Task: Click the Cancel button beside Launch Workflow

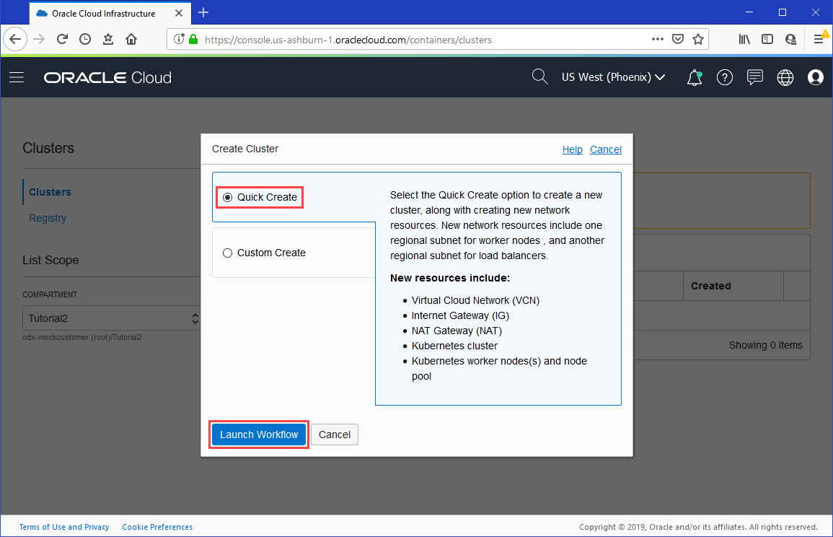Action: coord(335,435)
